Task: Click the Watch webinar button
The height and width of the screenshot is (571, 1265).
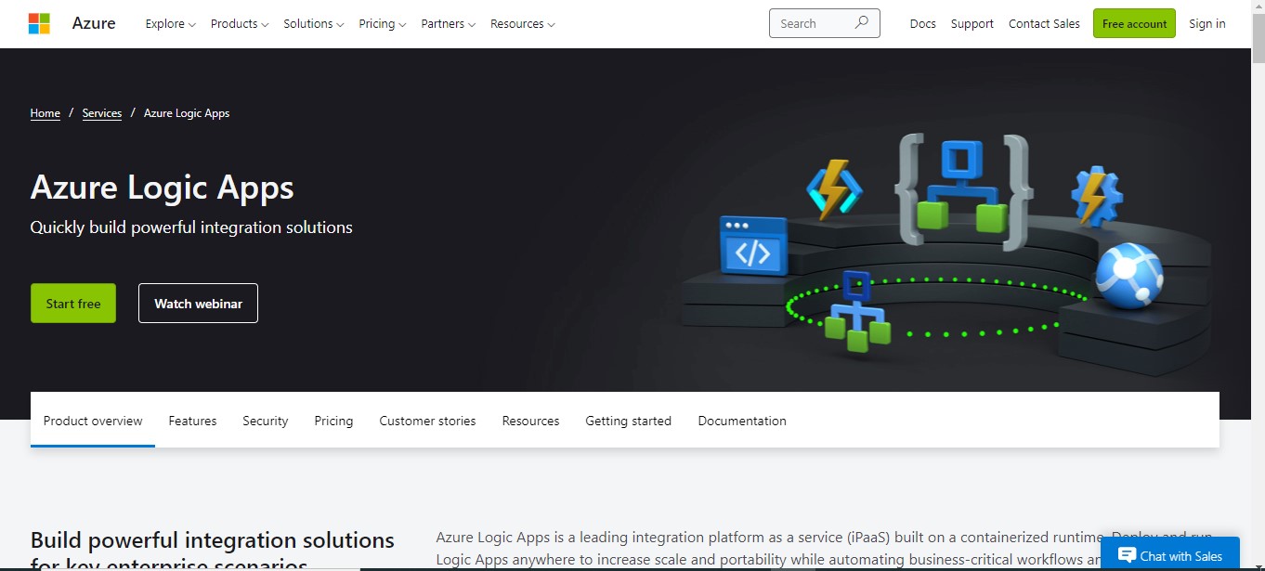Action: [x=198, y=304]
